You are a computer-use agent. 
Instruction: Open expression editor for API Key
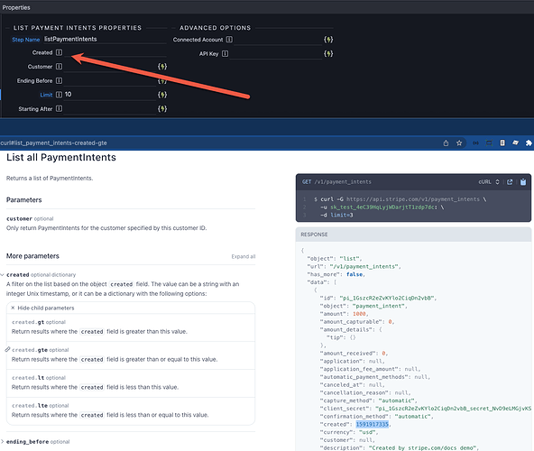328,54
